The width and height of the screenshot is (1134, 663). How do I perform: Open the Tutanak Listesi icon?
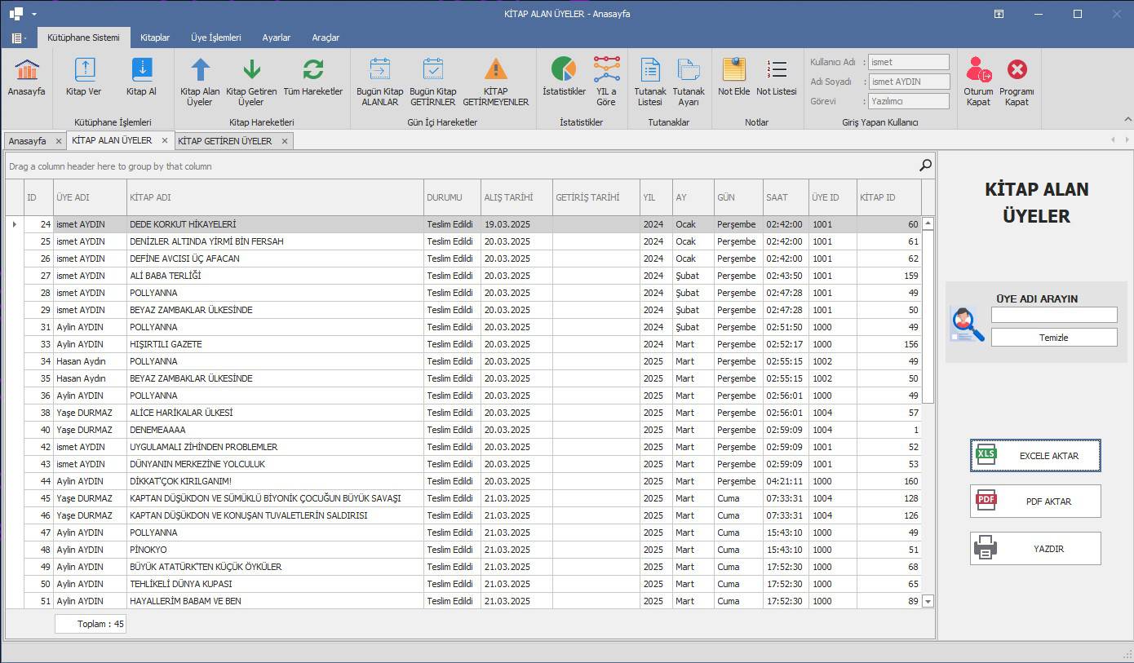click(649, 70)
